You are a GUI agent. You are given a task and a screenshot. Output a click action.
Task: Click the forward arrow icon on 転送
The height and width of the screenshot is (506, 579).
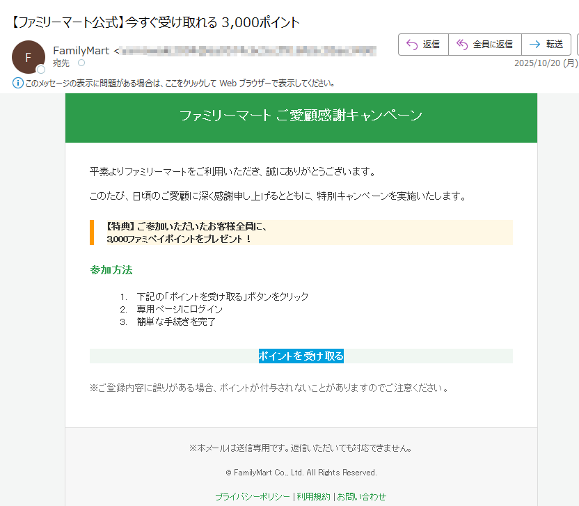(533, 44)
